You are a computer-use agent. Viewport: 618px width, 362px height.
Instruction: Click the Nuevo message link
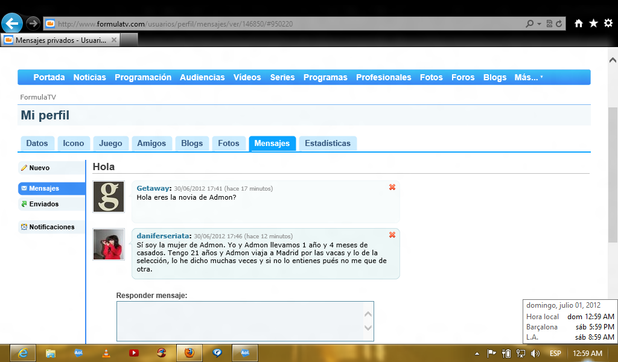tap(39, 168)
